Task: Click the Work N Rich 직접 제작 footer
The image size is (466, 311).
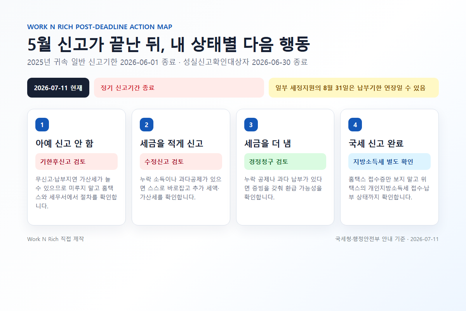Action: tap(56, 239)
